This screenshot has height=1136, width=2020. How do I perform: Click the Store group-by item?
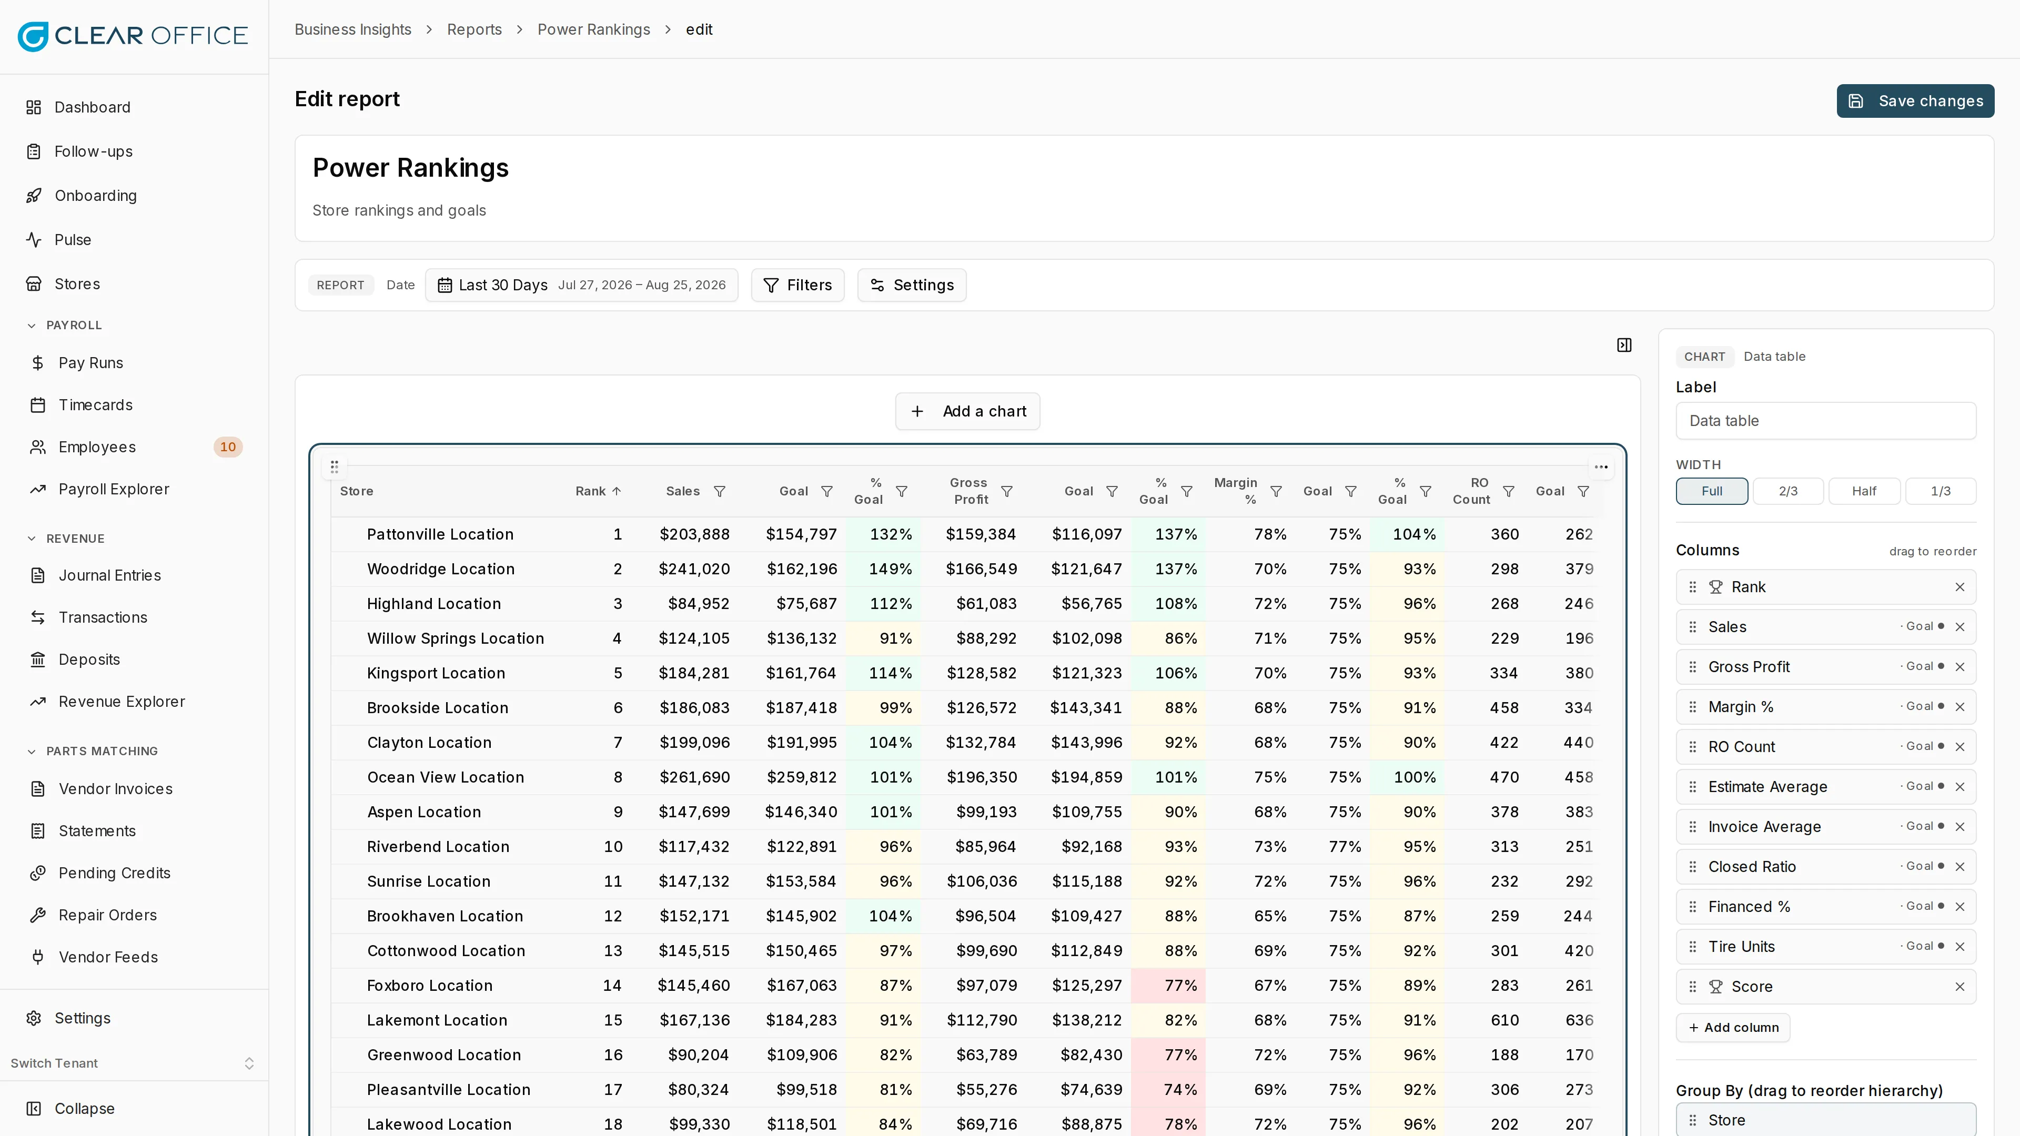point(1825,1120)
